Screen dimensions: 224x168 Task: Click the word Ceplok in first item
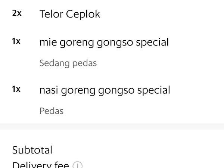[x=83, y=14]
